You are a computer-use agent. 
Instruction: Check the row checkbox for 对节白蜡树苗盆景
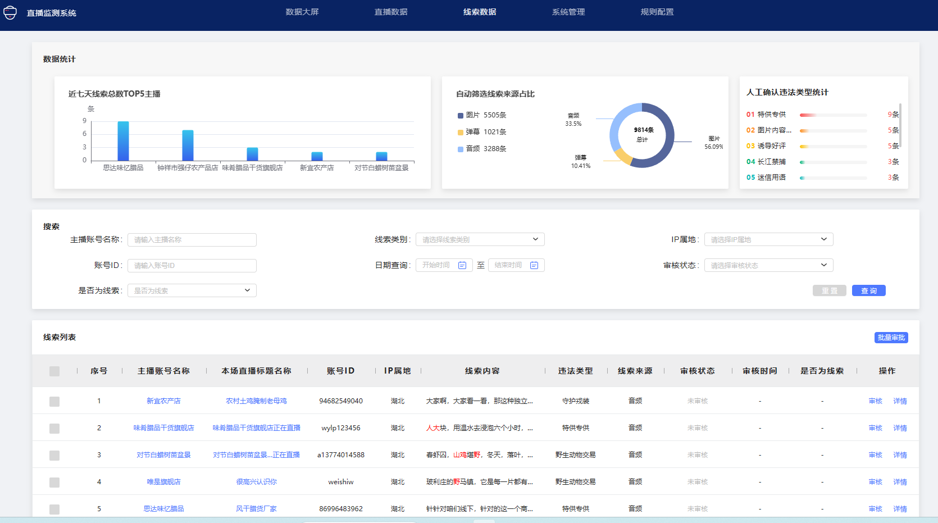tap(54, 456)
